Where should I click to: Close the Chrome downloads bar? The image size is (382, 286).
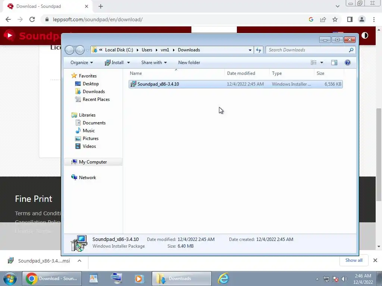click(x=375, y=260)
